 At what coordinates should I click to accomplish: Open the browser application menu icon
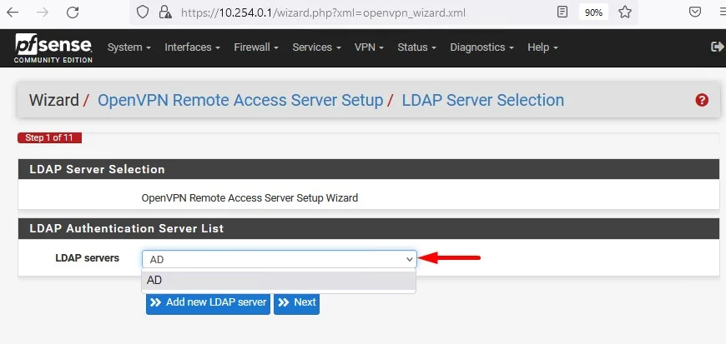(721, 12)
